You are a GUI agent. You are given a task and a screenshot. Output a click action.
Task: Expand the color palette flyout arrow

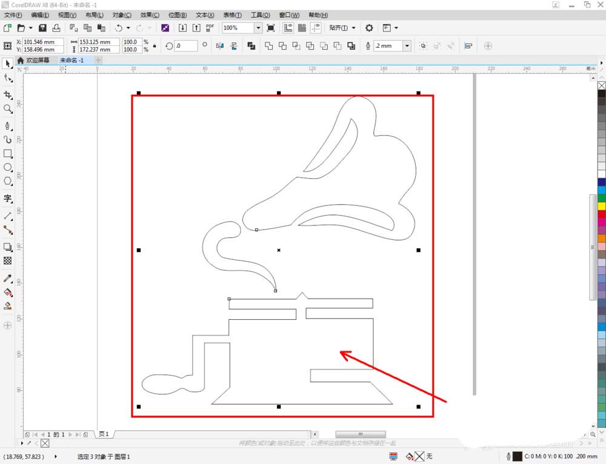[x=601, y=62]
